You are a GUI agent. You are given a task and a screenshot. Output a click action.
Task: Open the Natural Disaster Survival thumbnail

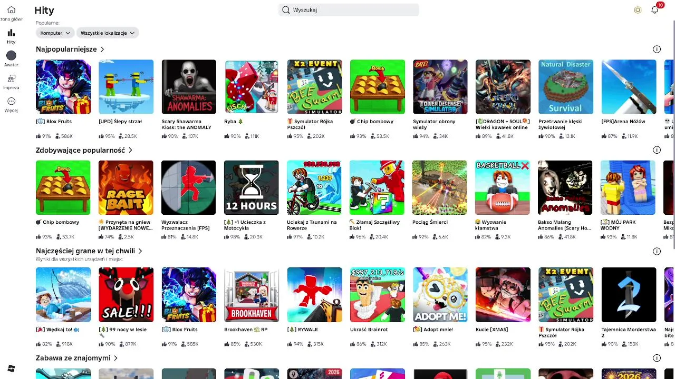[566, 87]
